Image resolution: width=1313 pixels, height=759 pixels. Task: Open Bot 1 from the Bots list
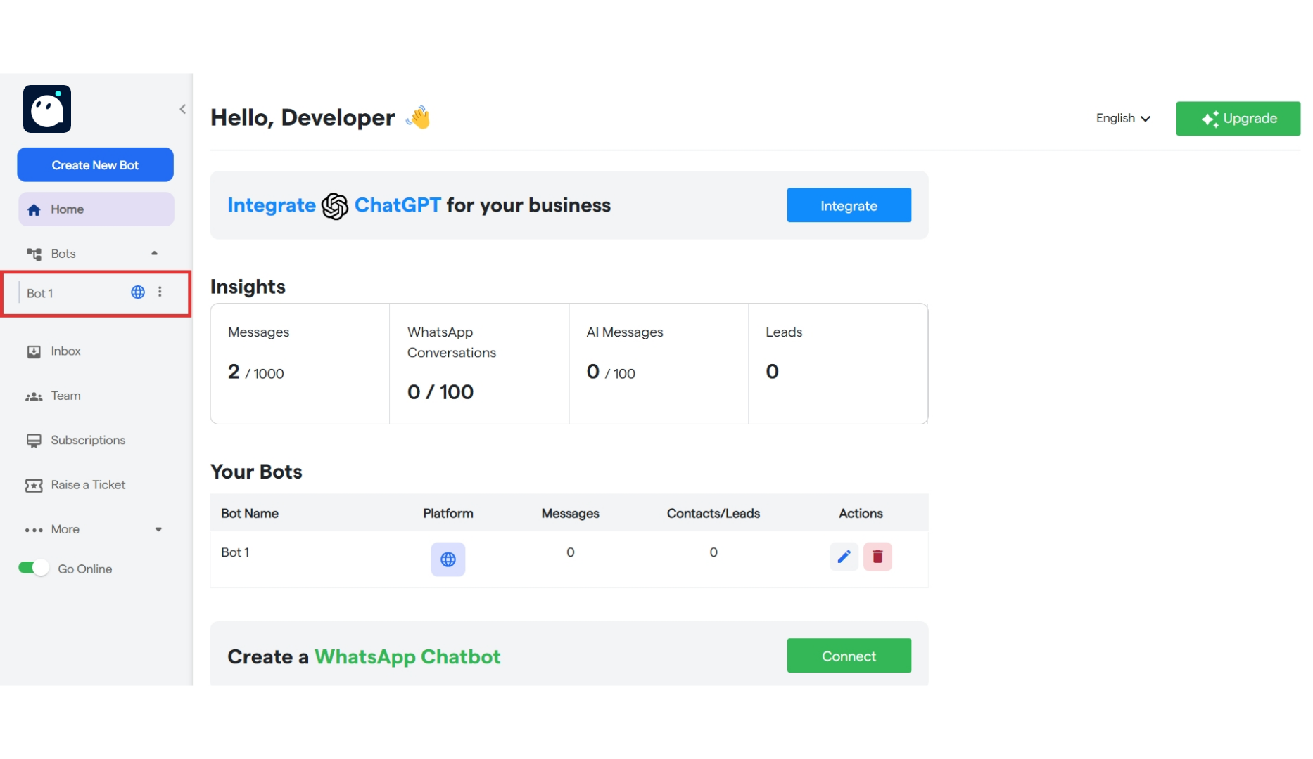[41, 293]
